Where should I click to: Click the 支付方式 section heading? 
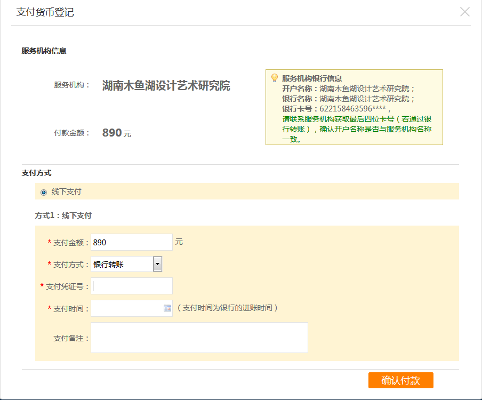point(36,173)
